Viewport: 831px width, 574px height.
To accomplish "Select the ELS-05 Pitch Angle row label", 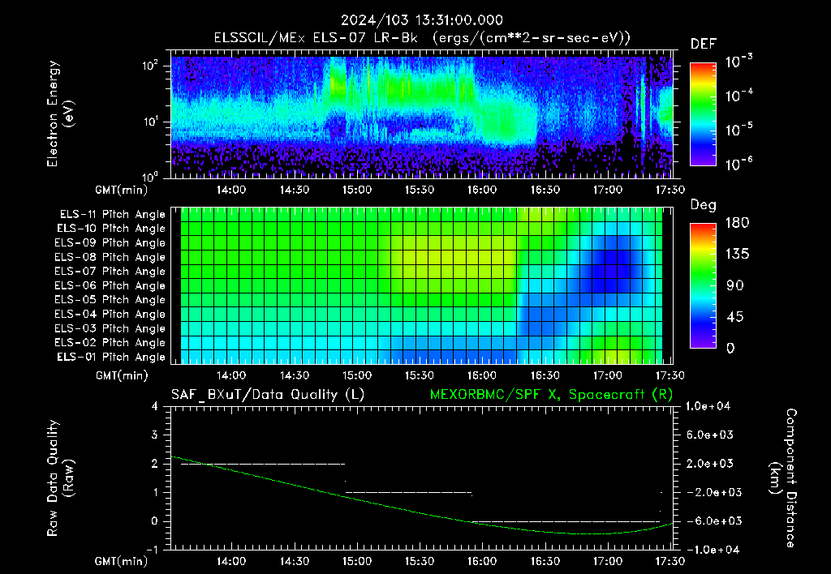I will (110, 300).
